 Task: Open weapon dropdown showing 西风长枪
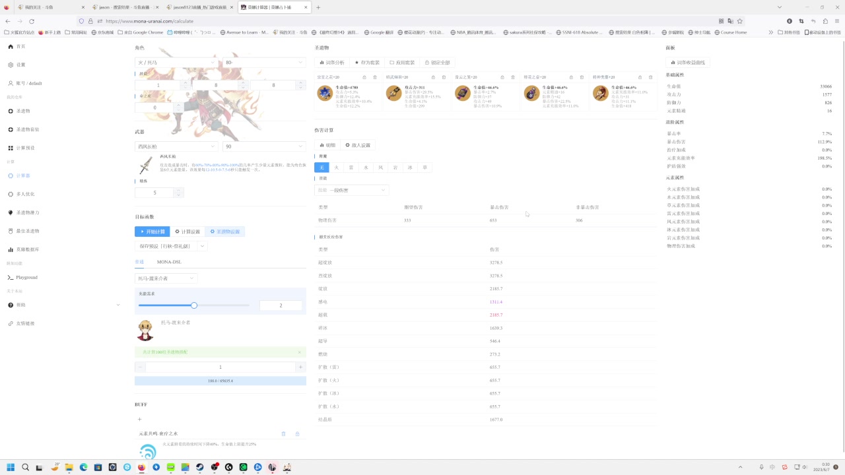click(176, 146)
